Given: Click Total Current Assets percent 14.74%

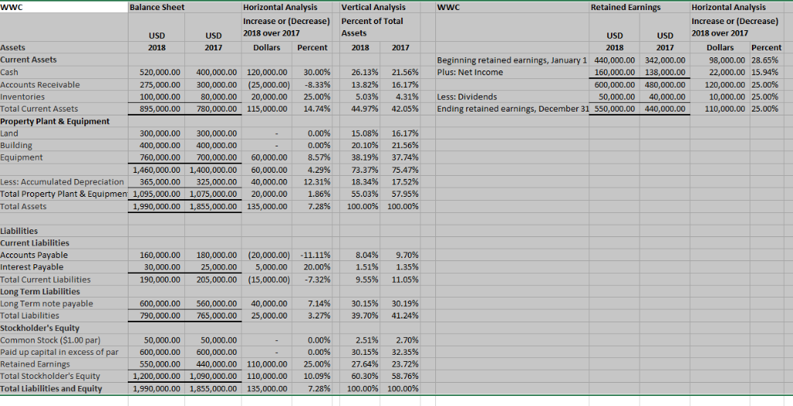Looking at the screenshot, I should pos(318,108).
